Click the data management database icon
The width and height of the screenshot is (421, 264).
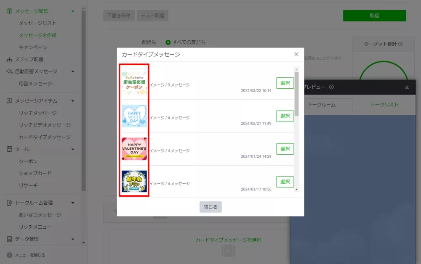pyautogui.click(x=9, y=239)
